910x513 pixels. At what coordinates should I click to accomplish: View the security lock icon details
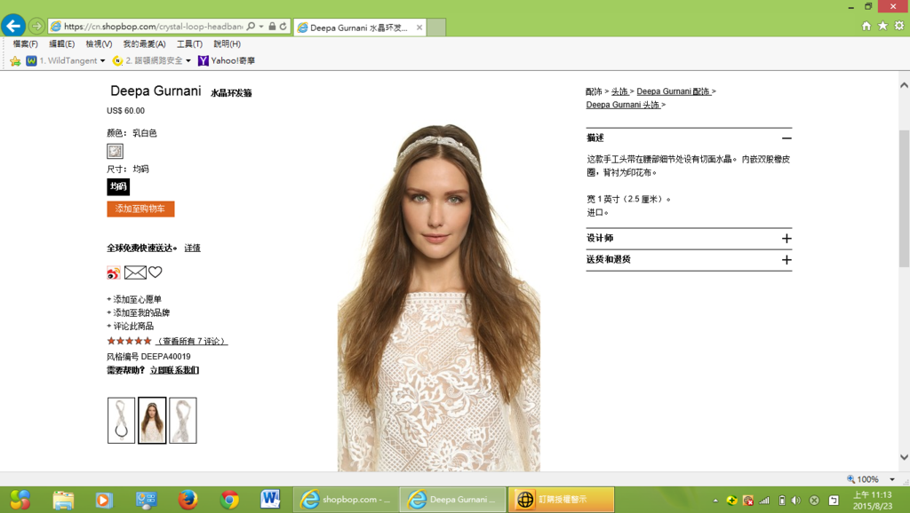(272, 26)
